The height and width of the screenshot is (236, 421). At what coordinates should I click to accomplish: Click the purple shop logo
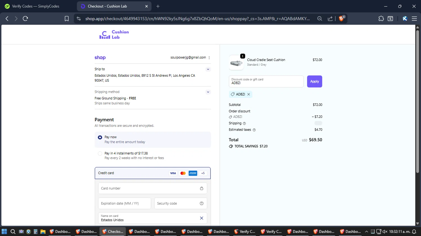[100, 58]
